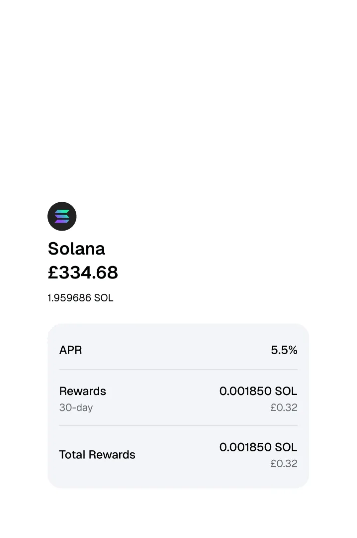This screenshot has height=538, width=357.
Task: Open the Rewards row label
Action: point(82,391)
